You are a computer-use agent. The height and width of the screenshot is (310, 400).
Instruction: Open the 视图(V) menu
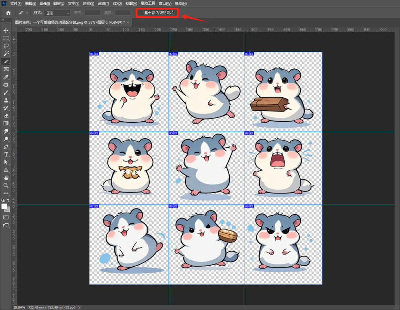click(x=131, y=4)
